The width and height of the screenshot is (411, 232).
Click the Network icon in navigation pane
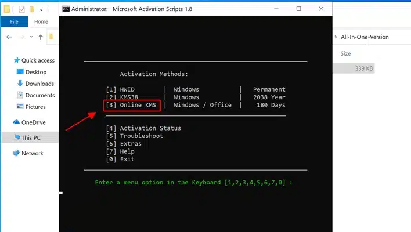pyautogui.click(x=16, y=153)
